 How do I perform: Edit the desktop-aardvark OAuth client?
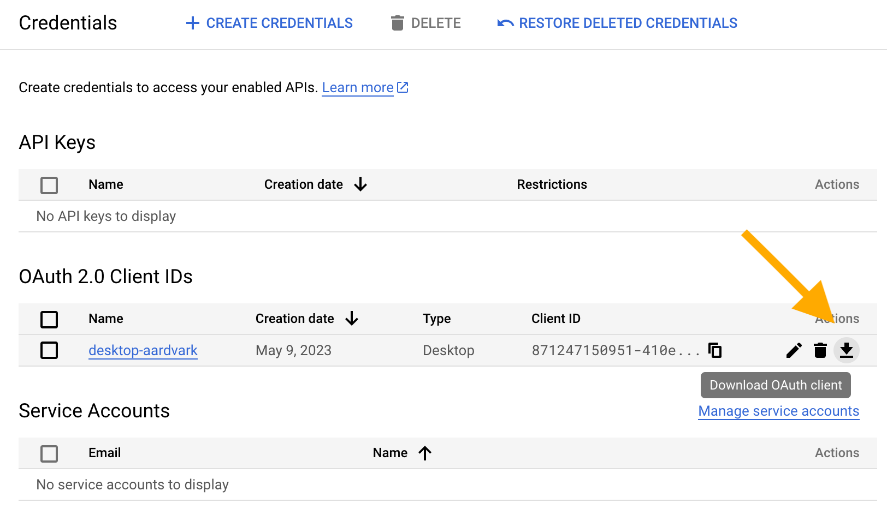[x=794, y=351]
